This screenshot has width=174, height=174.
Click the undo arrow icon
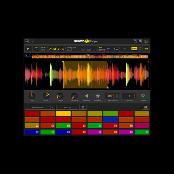coord(27,41)
